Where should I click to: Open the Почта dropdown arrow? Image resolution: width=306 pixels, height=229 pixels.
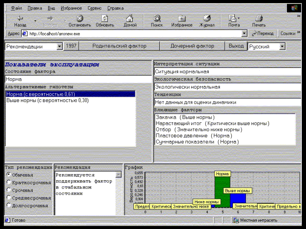pyautogui.click(x=239, y=18)
